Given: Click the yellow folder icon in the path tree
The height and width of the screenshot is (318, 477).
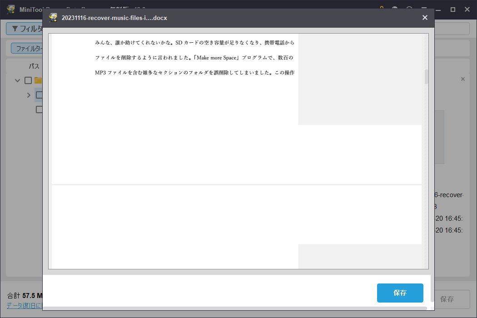Looking at the screenshot, I should pos(38,80).
